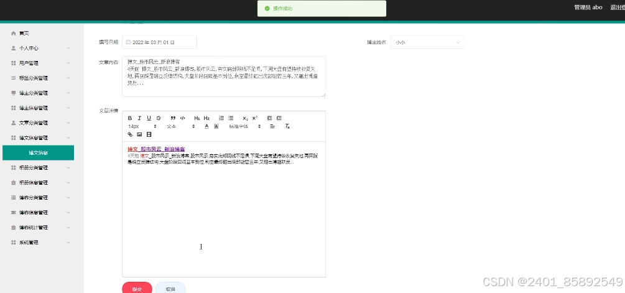
Task: Insert a video with the film icon
Action: click(149, 135)
